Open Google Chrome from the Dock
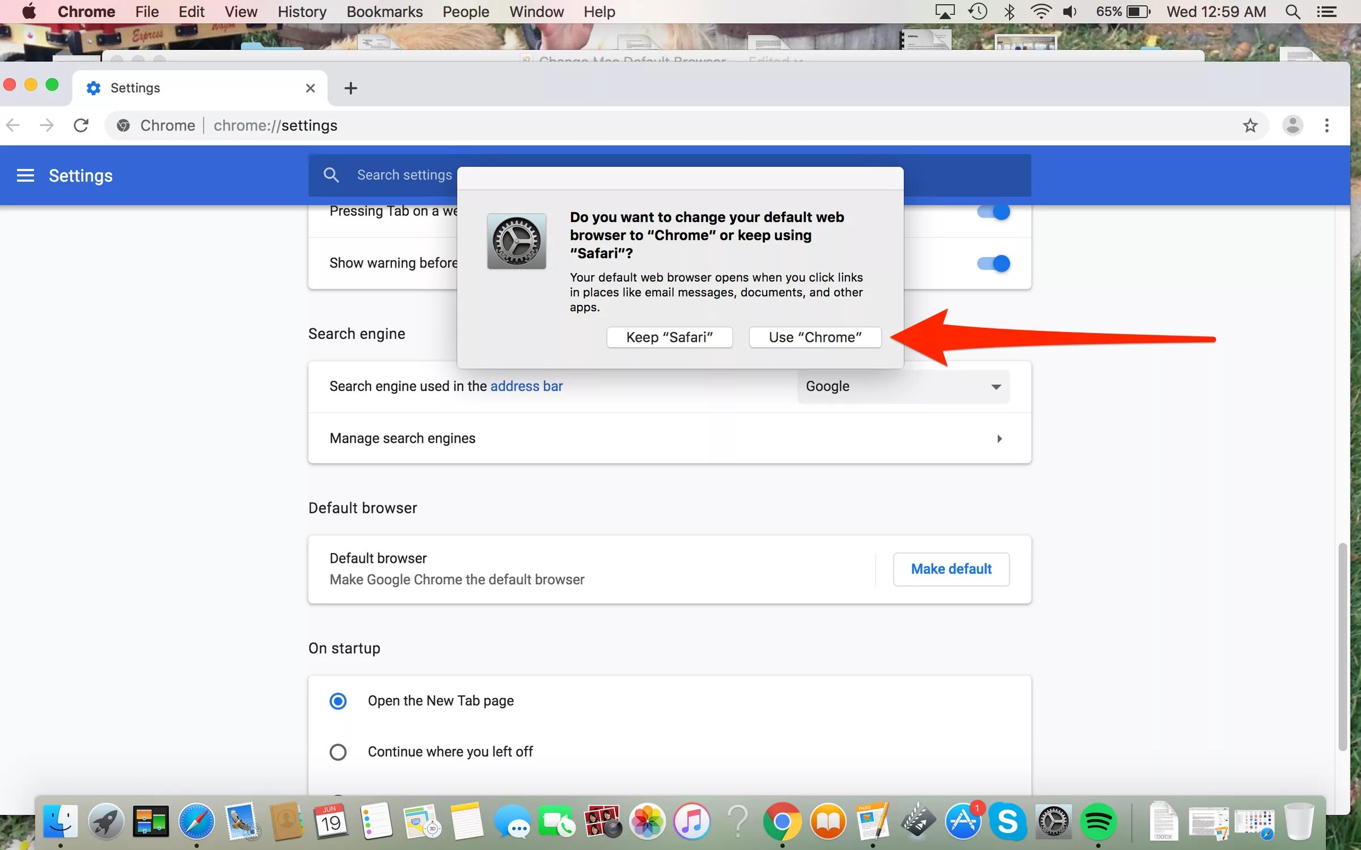 coord(782,822)
